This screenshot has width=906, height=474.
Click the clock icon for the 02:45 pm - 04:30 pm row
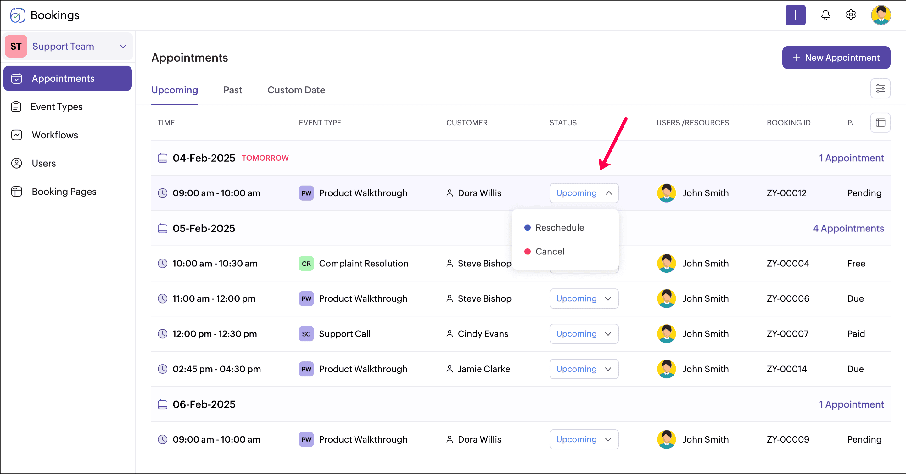pyautogui.click(x=163, y=369)
